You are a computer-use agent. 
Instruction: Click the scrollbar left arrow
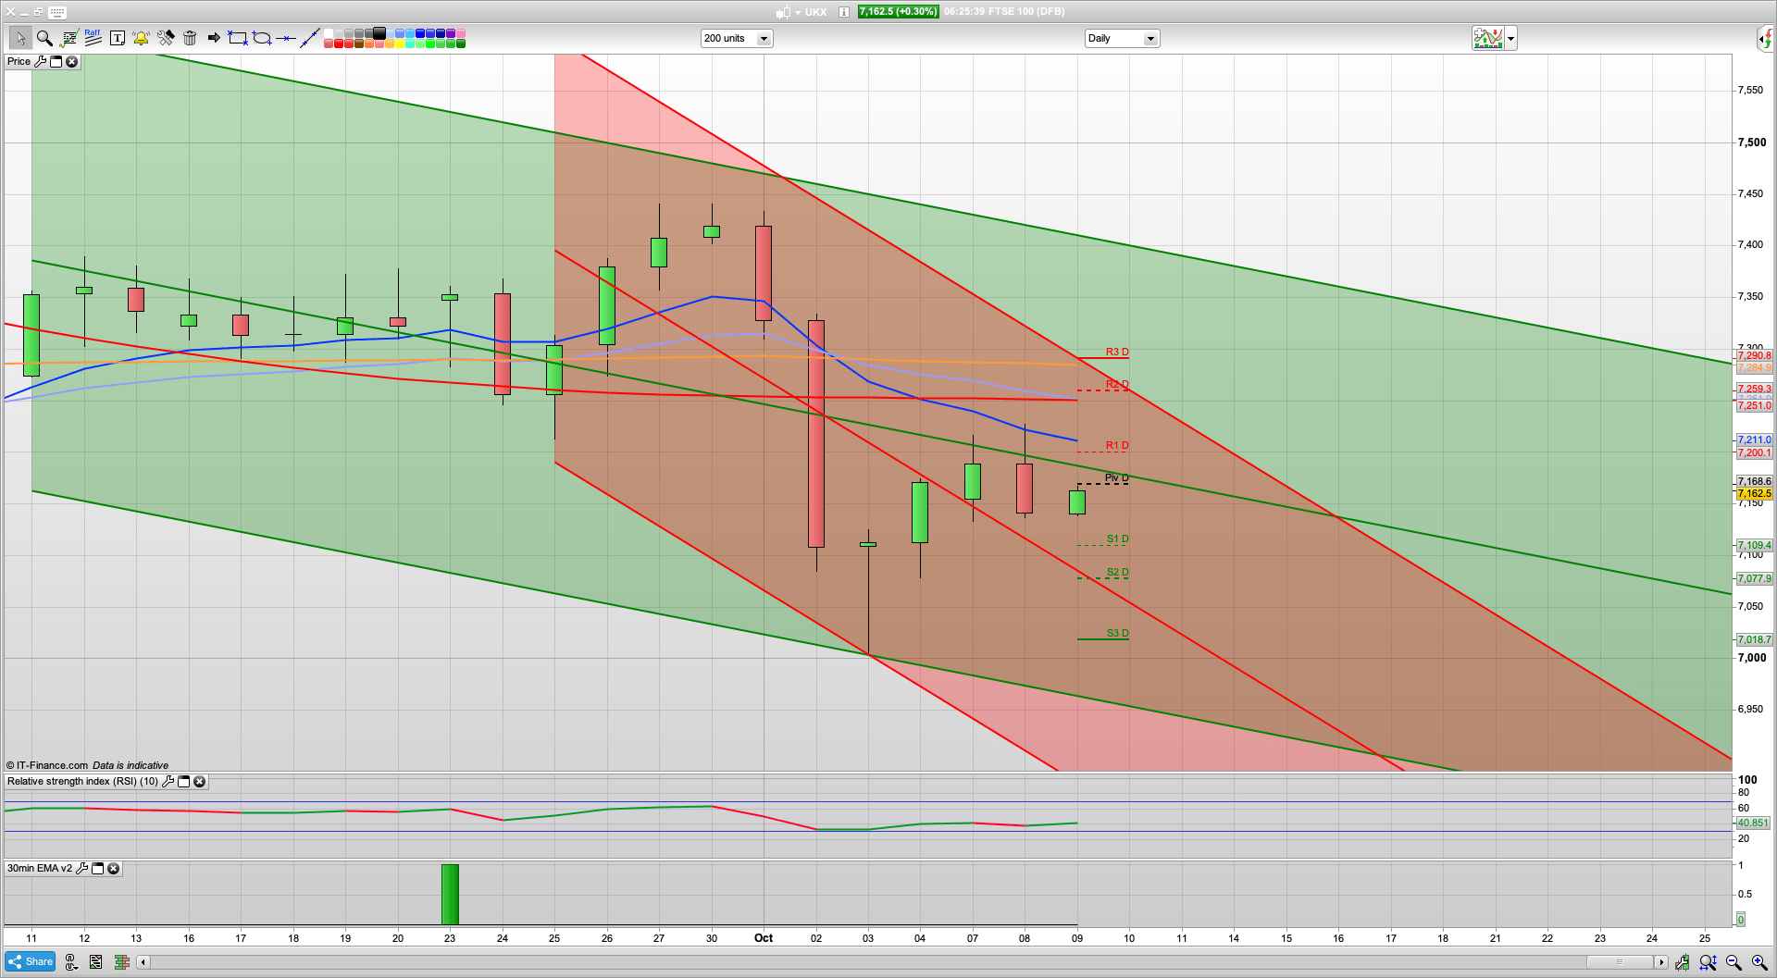point(143,962)
